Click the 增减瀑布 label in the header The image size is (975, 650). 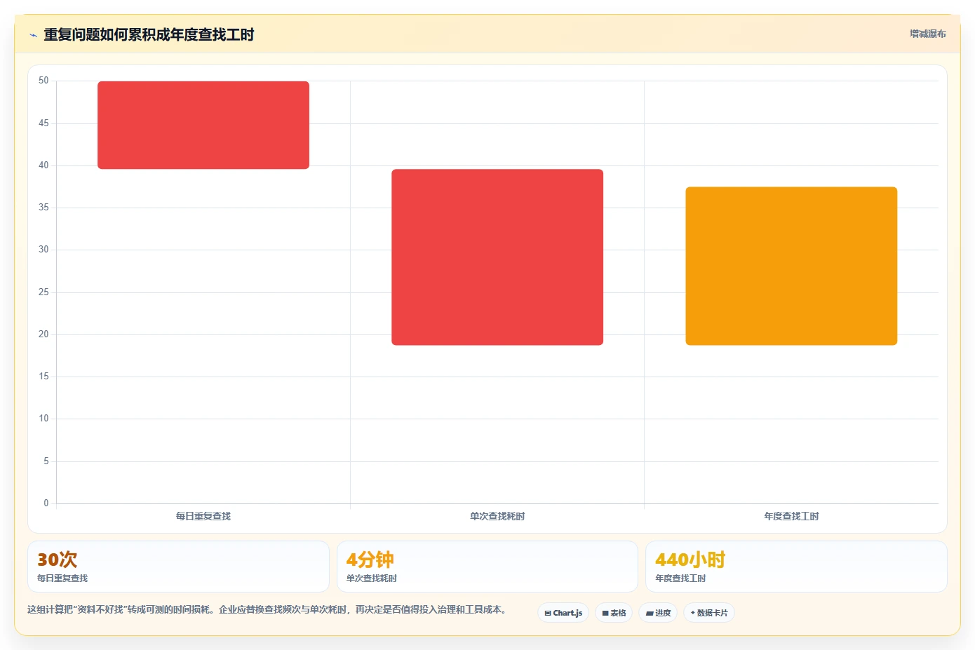[x=927, y=34]
